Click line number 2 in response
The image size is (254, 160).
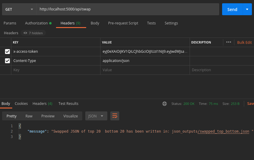coord(12,131)
